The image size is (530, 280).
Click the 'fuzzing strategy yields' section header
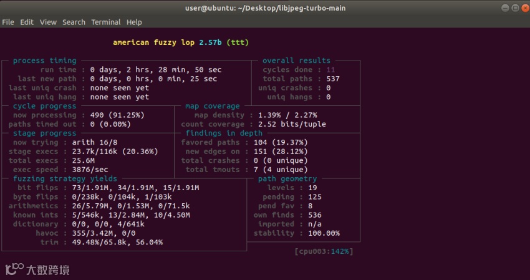click(65, 178)
